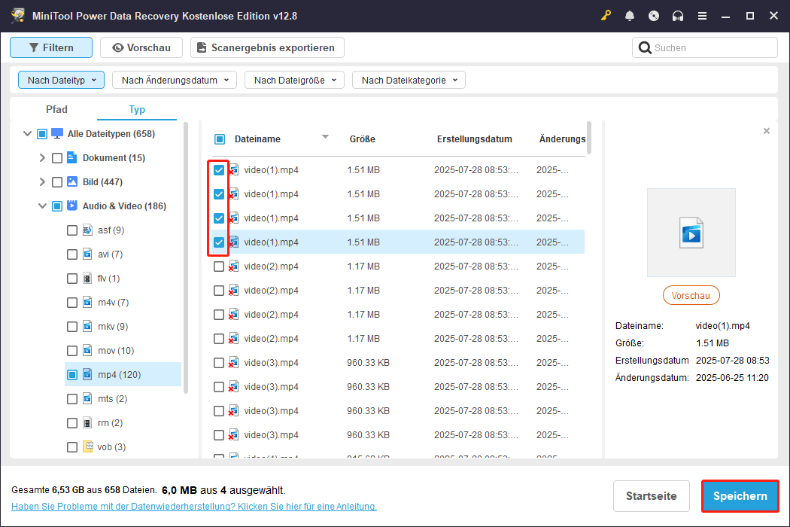
Task: Click the computer icon beside Alle Dateitypen
Action: pyautogui.click(x=57, y=134)
